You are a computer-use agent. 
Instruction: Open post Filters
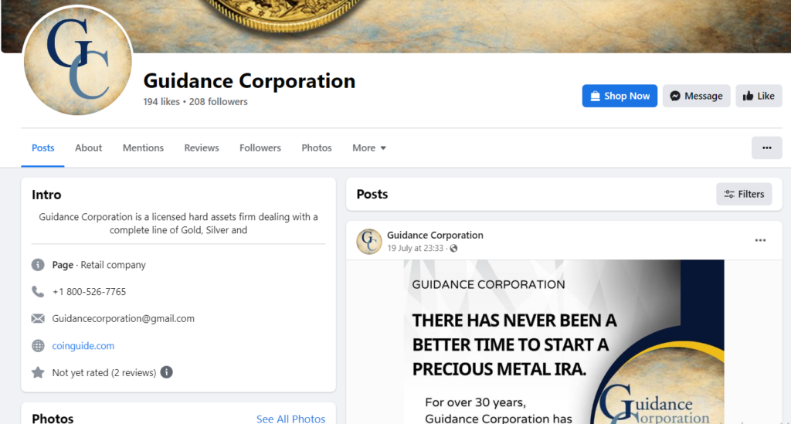coord(744,194)
